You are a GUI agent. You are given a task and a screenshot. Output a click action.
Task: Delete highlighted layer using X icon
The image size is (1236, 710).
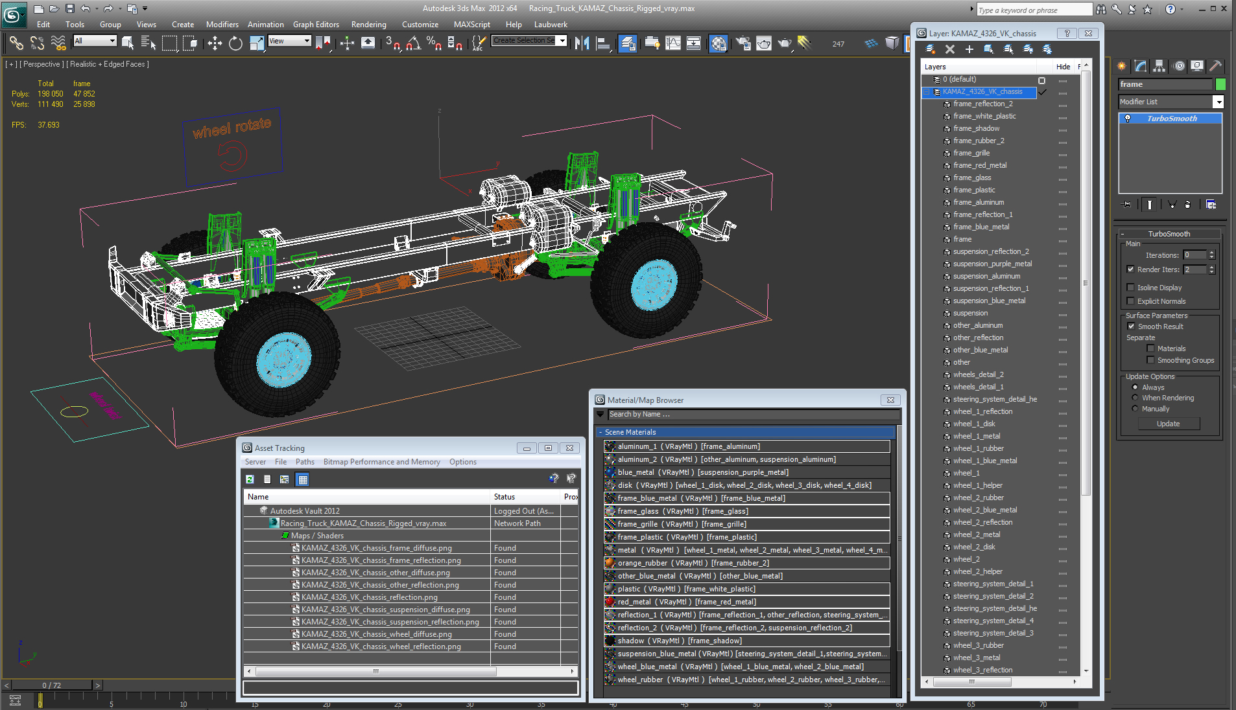coord(950,49)
